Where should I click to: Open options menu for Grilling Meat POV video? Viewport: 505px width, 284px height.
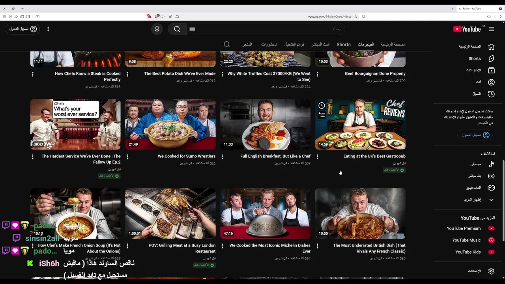[x=127, y=246]
